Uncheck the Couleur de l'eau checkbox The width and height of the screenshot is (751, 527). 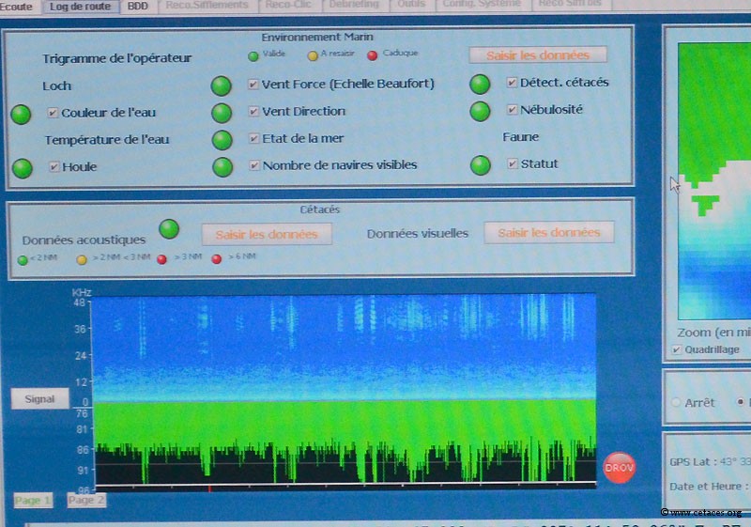54,113
